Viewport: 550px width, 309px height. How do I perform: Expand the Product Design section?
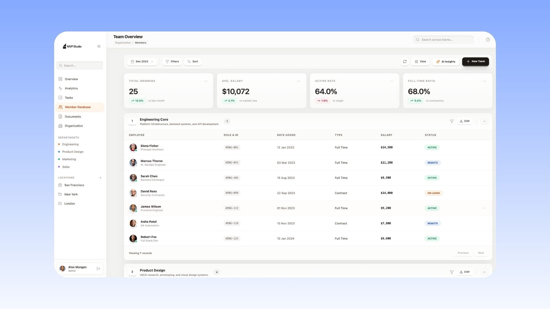(x=484, y=272)
